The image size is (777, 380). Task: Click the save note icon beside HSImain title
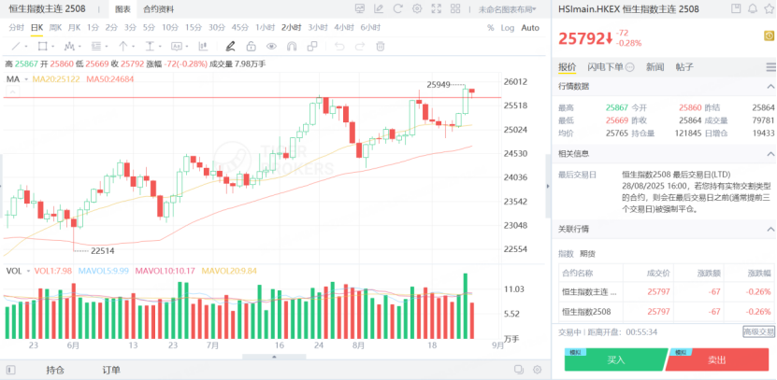point(736,8)
